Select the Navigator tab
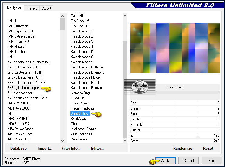This screenshot has width=225, height=167. (x=14, y=8)
